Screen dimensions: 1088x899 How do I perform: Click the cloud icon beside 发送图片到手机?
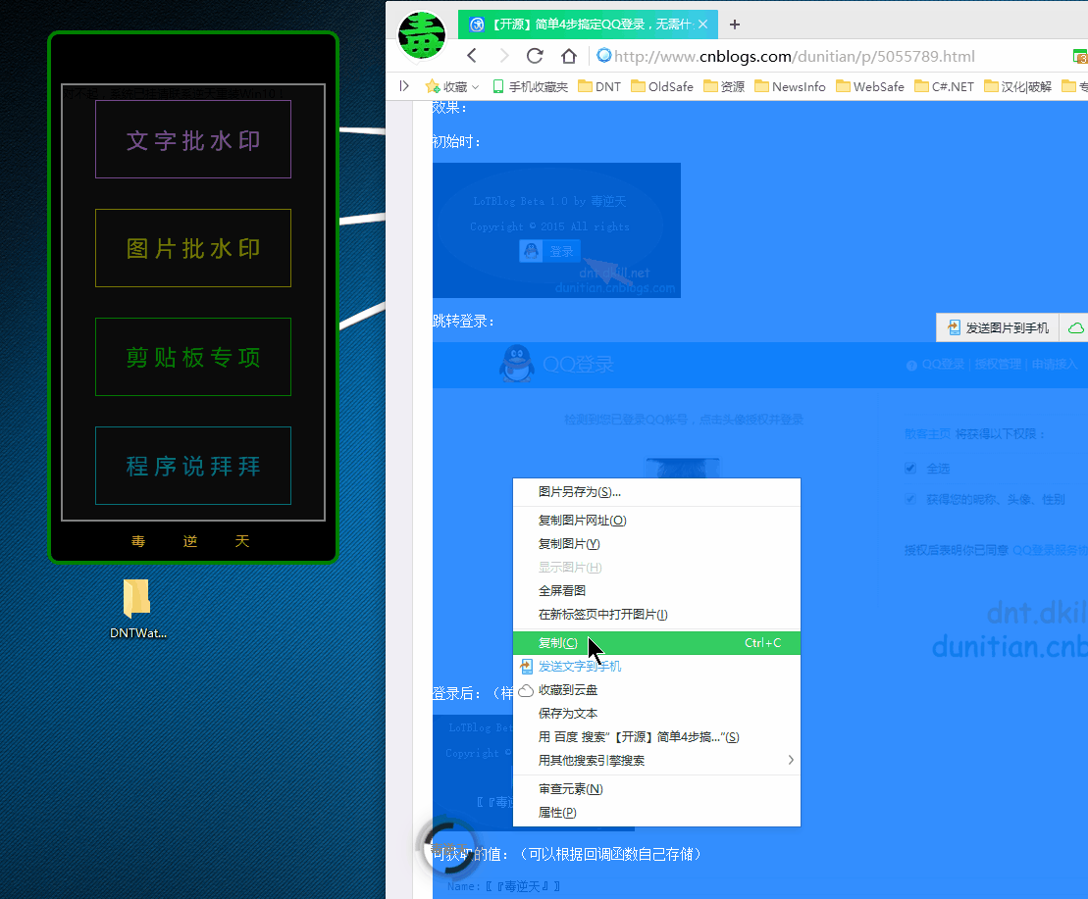tap(1075, 327)
